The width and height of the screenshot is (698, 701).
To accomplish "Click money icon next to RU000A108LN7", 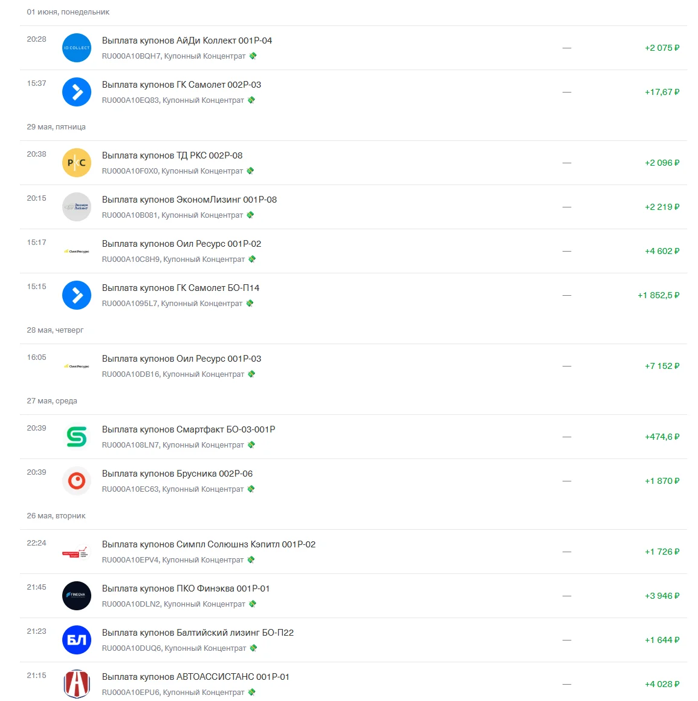I will [x=251, y=445].
